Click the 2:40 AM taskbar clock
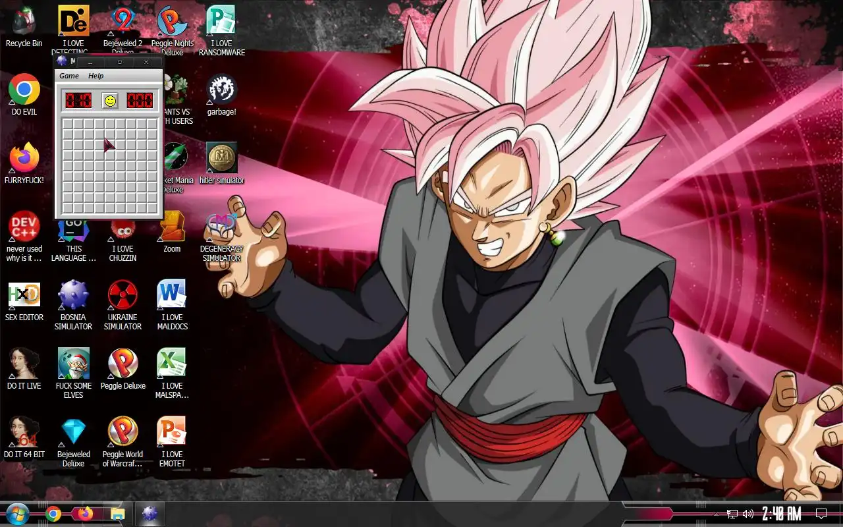 click(782, 514)
